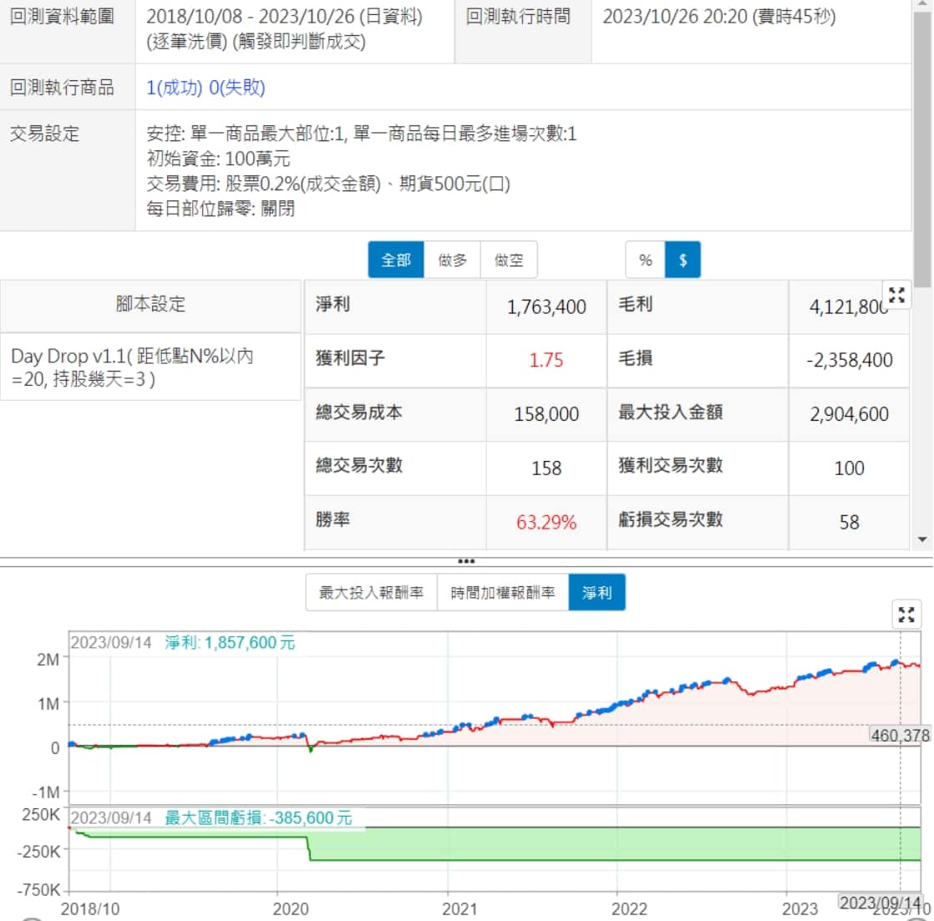Open the 最大投入報酬率 chart tab
This screenshot has height=921, width=934.
tap(371, 593)
